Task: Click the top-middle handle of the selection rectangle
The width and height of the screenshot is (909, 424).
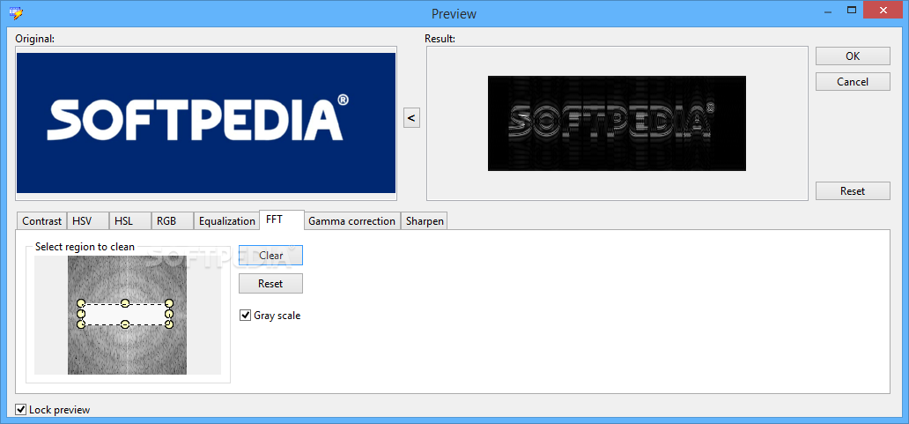Action: [x=125, y=303]
